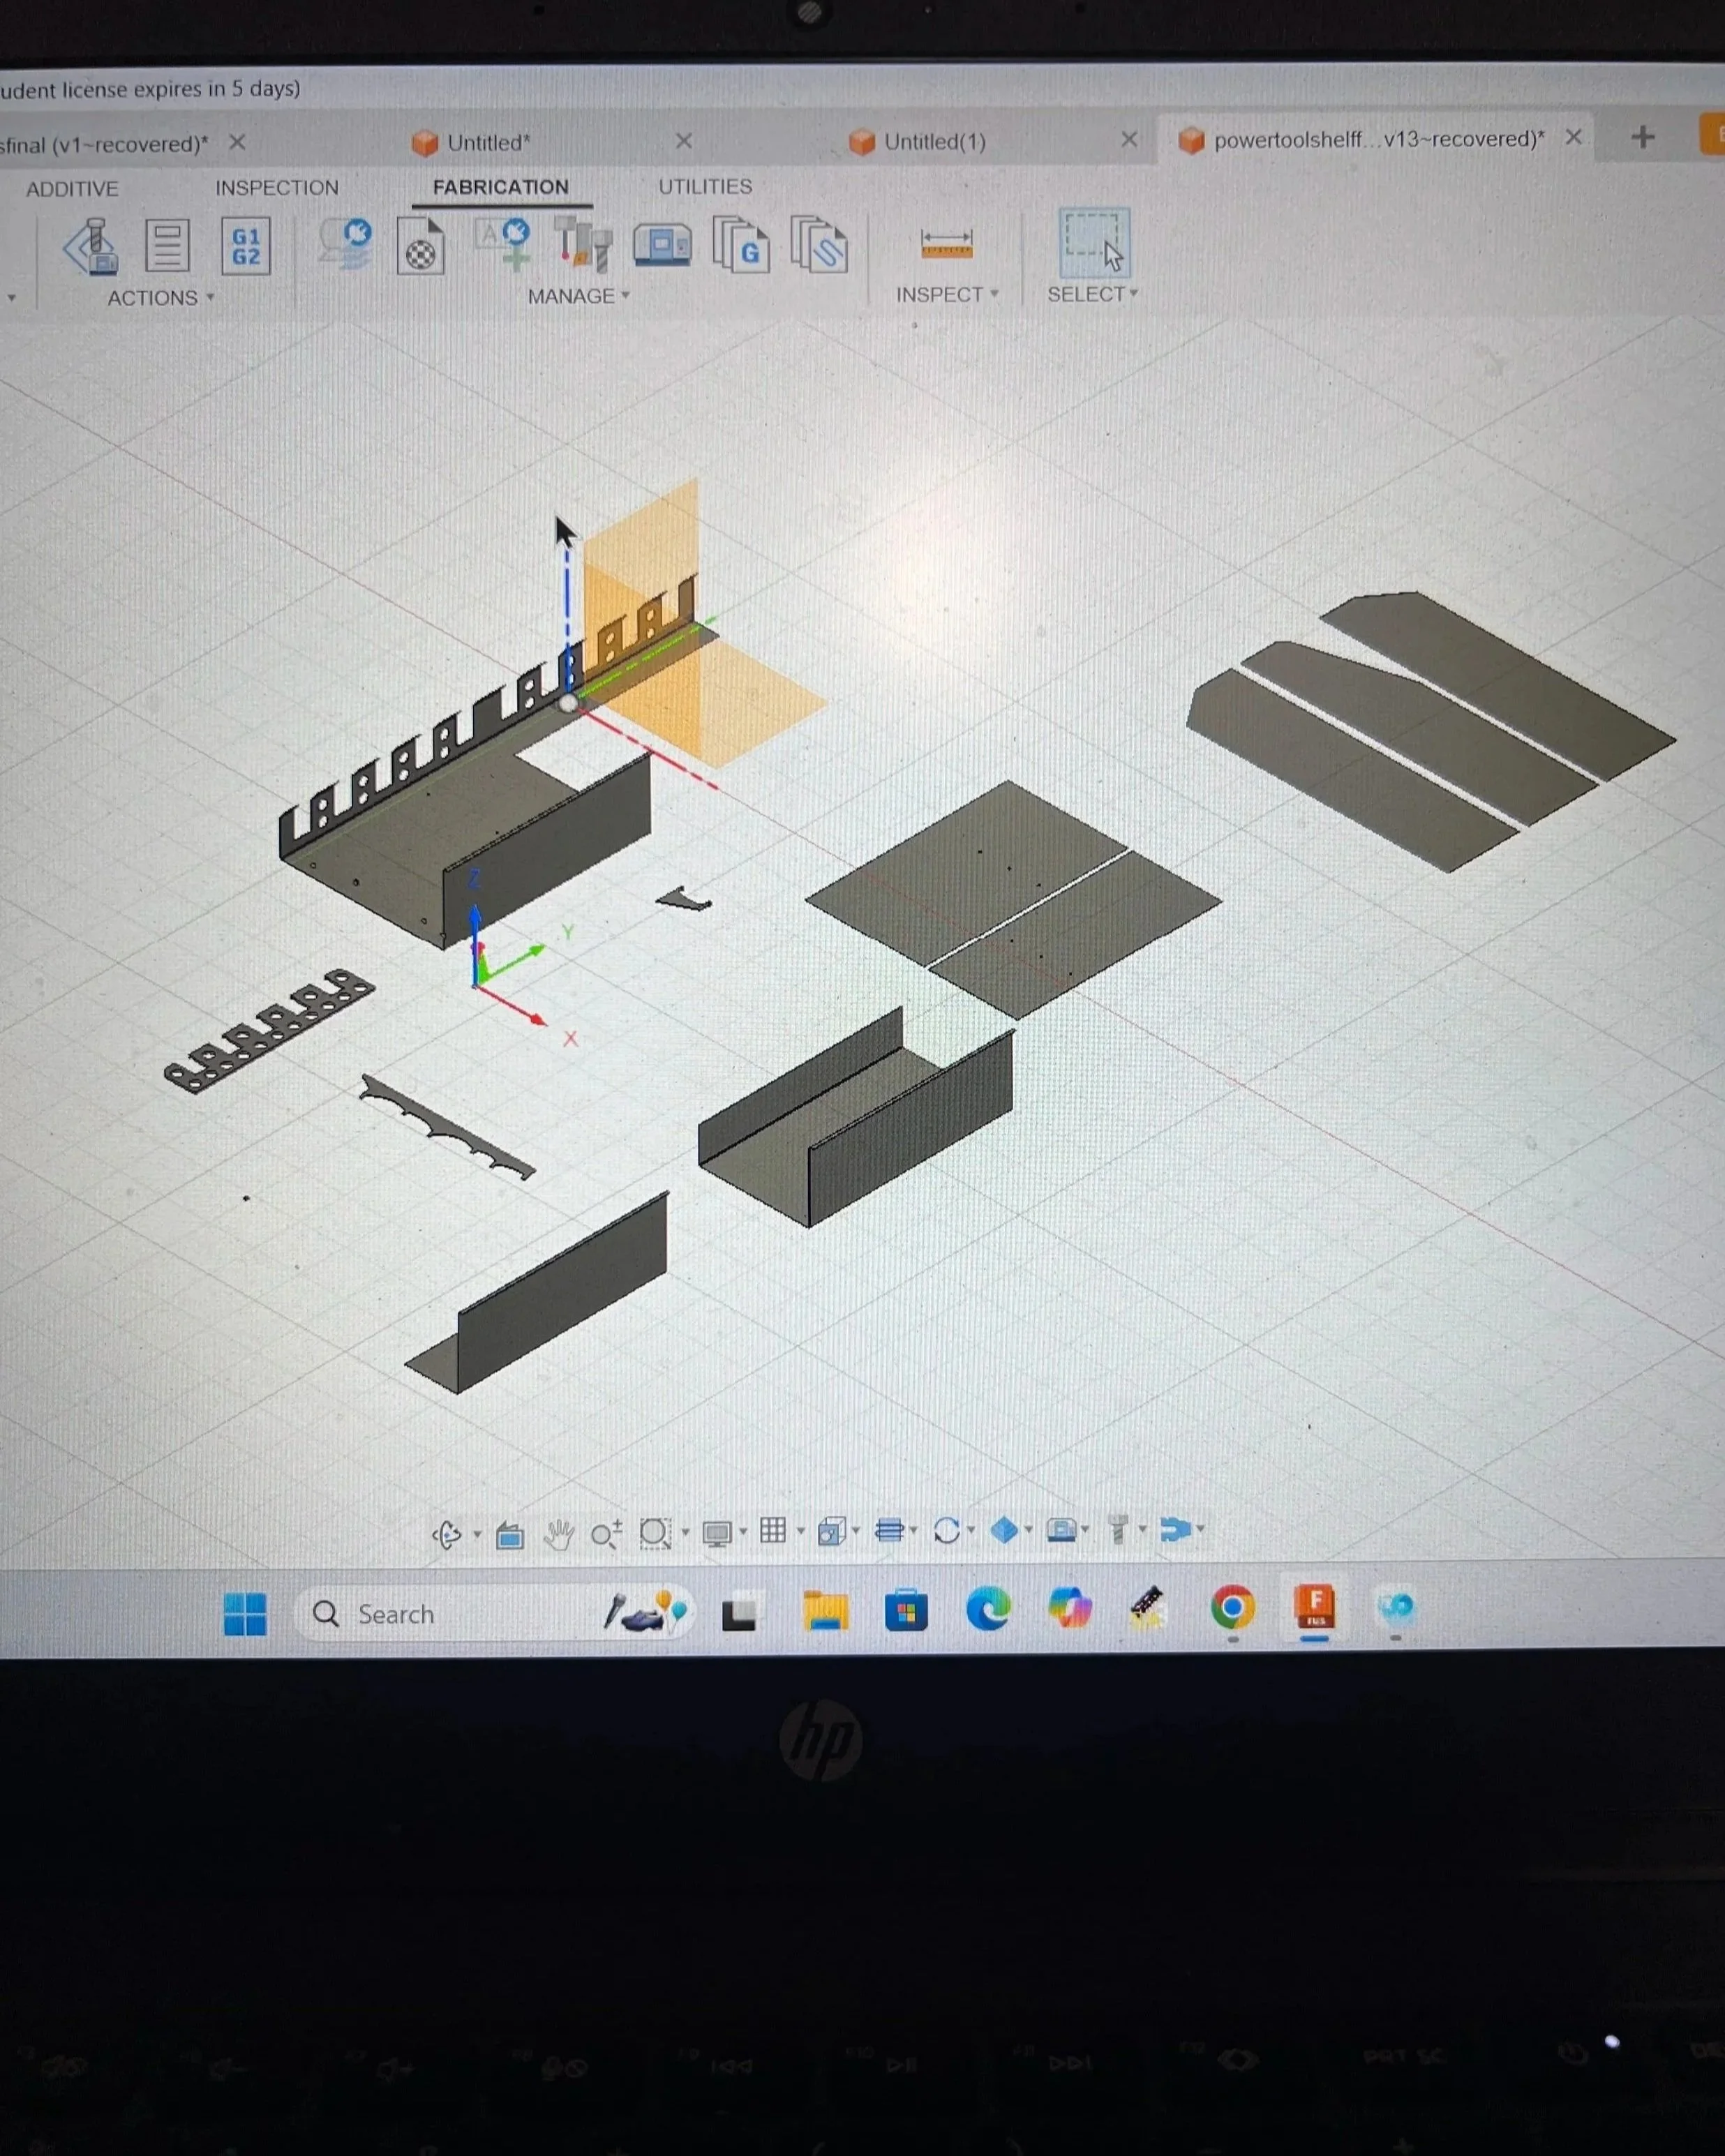Switch to the INSPECTION ribbon tab
Viewport: 1725px width, 2156px height.
[x=277, y=188]
